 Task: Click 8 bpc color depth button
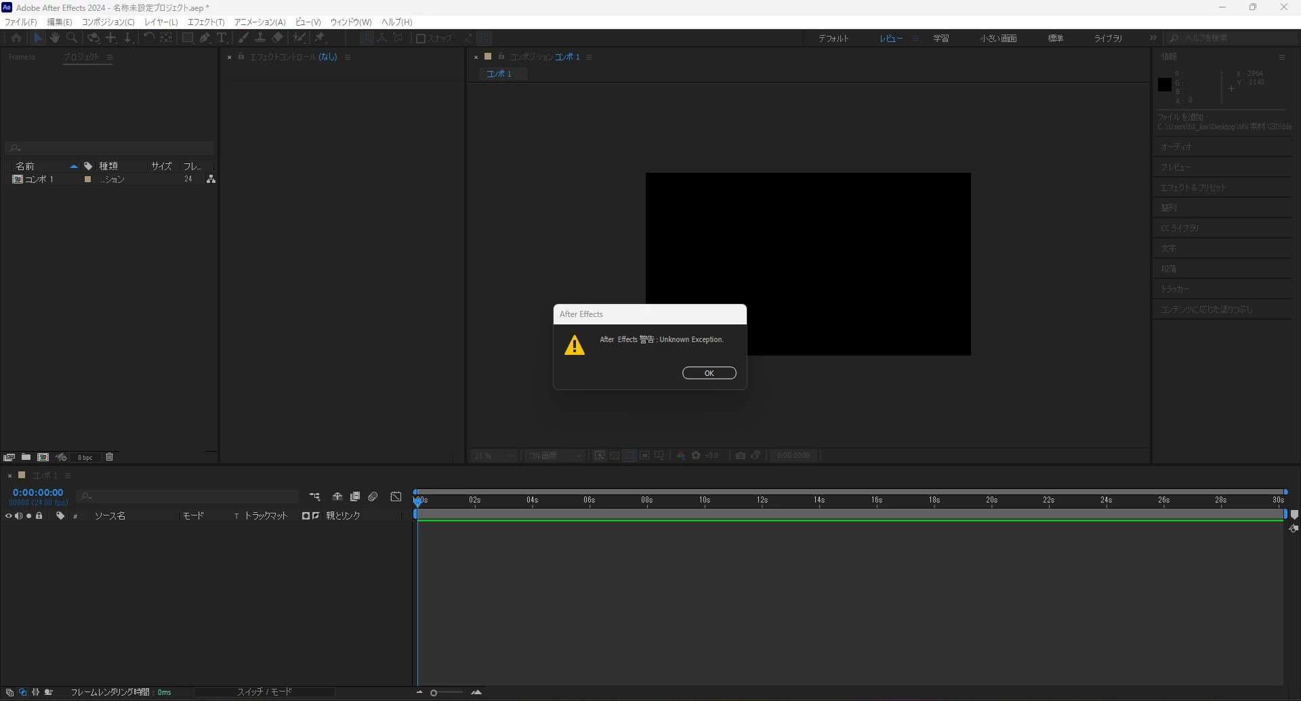coord(85,458)
